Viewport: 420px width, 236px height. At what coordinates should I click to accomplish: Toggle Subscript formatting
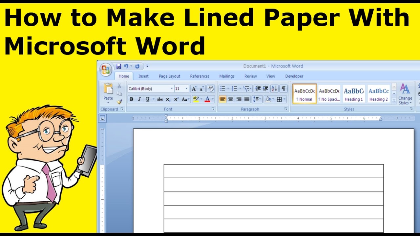(168, 99)
